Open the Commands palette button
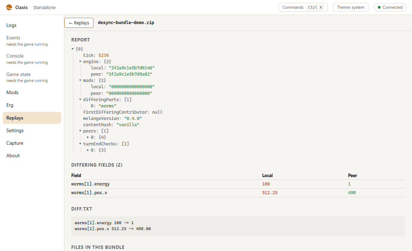The width and height of the screenshot is (412, 251). (x=303, y=7)
